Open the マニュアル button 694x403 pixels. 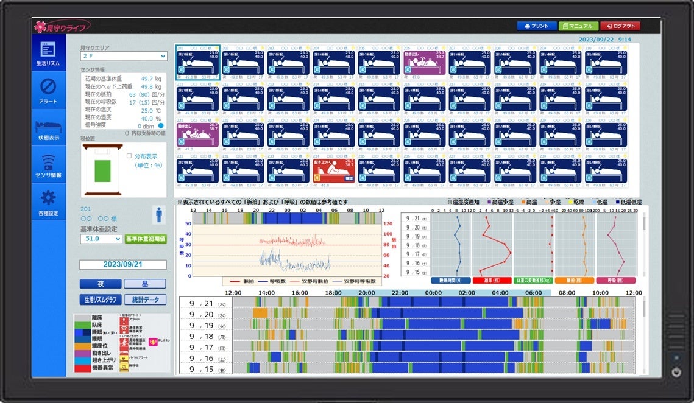[x=578, y=26]
